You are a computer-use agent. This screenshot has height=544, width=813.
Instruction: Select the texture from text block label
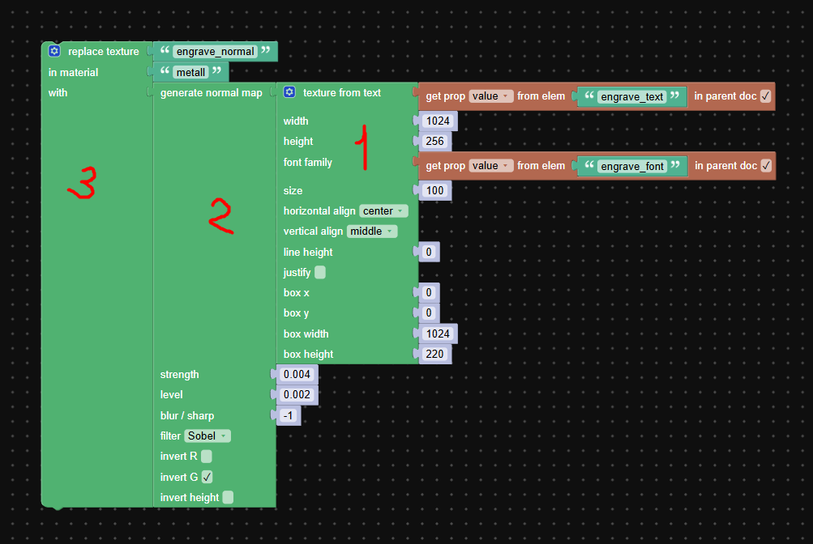(x=342, y=92)
